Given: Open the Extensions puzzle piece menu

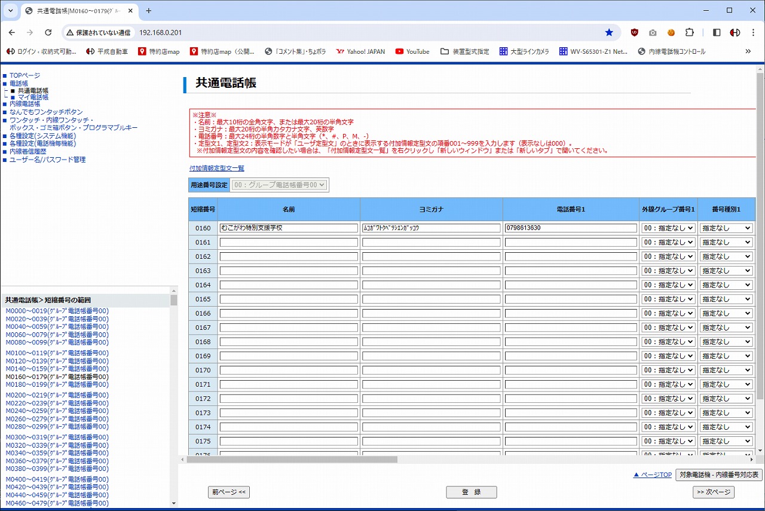Looking at the screenshot, I should pos(690,32).
